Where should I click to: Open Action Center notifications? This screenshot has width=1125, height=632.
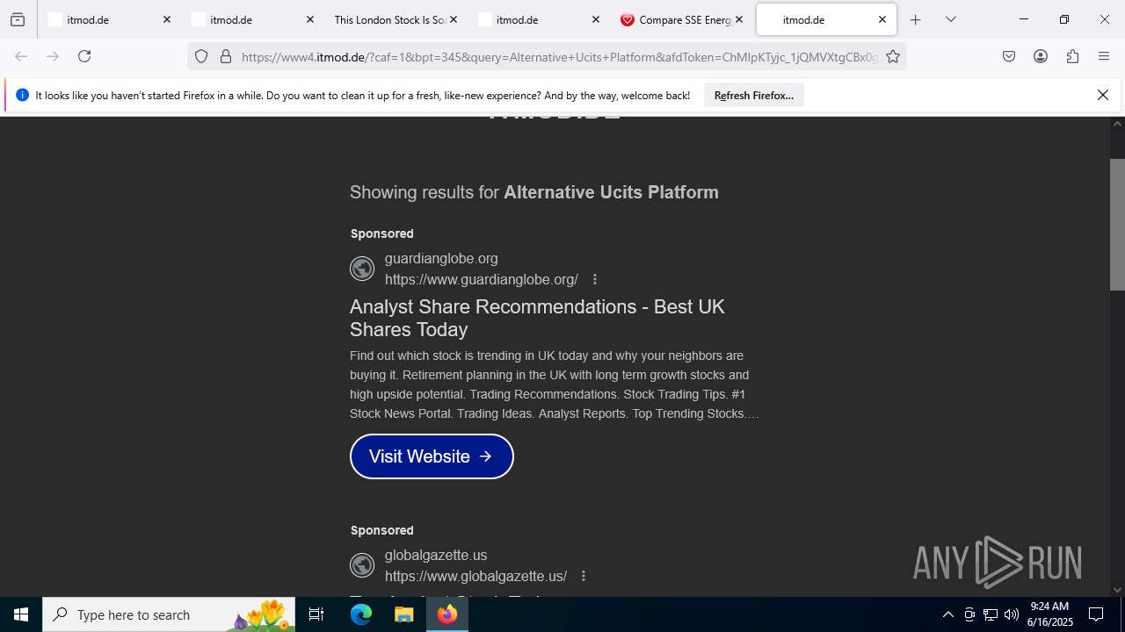pyautogui.click(x=1096, y=614)
